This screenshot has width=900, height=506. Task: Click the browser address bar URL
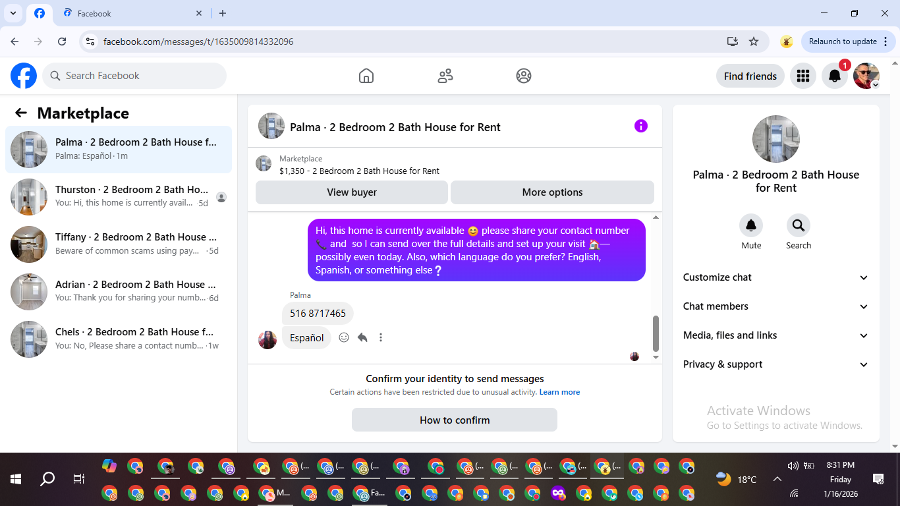tap(198, 42)
